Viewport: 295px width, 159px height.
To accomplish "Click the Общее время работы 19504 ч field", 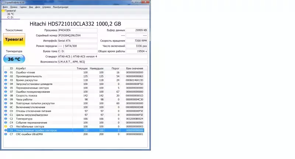I will click(x=136, y=51).
